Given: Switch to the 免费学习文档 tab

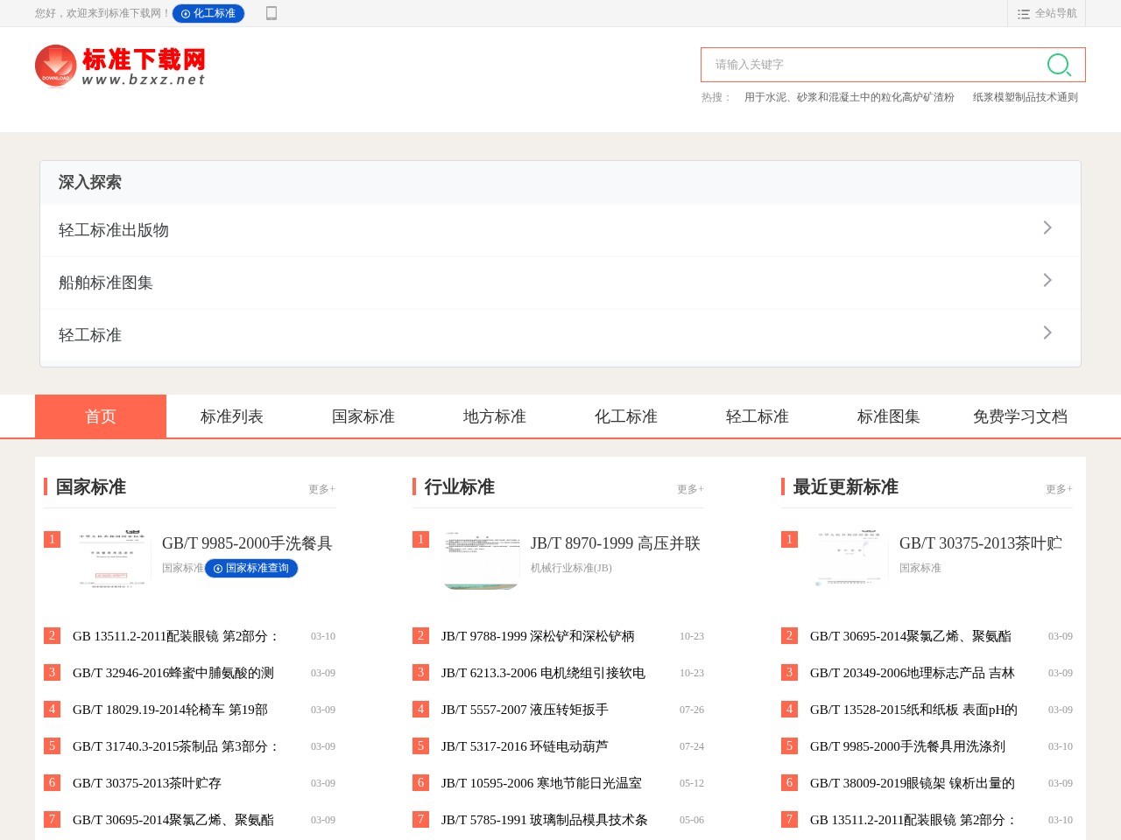Looking at the screenshot, I should [1019, 416].
